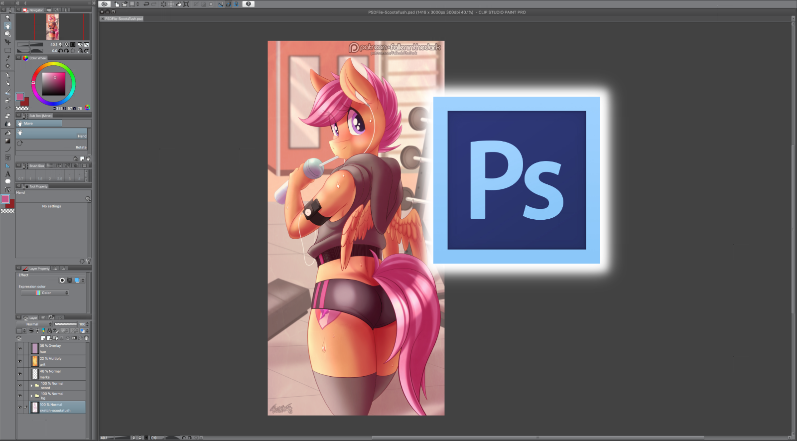Select the PSDFile-ScootaTush.psd document tab
Screen dimensions: 797x441
pos(122,19)
